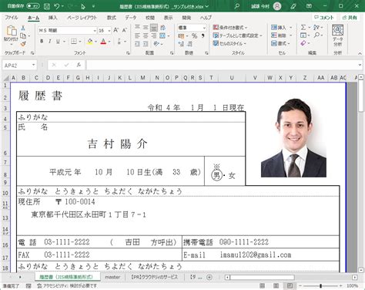Screen dimensions: 365x290
Task: Open the number format dropdown
Action: pos(204,28)
